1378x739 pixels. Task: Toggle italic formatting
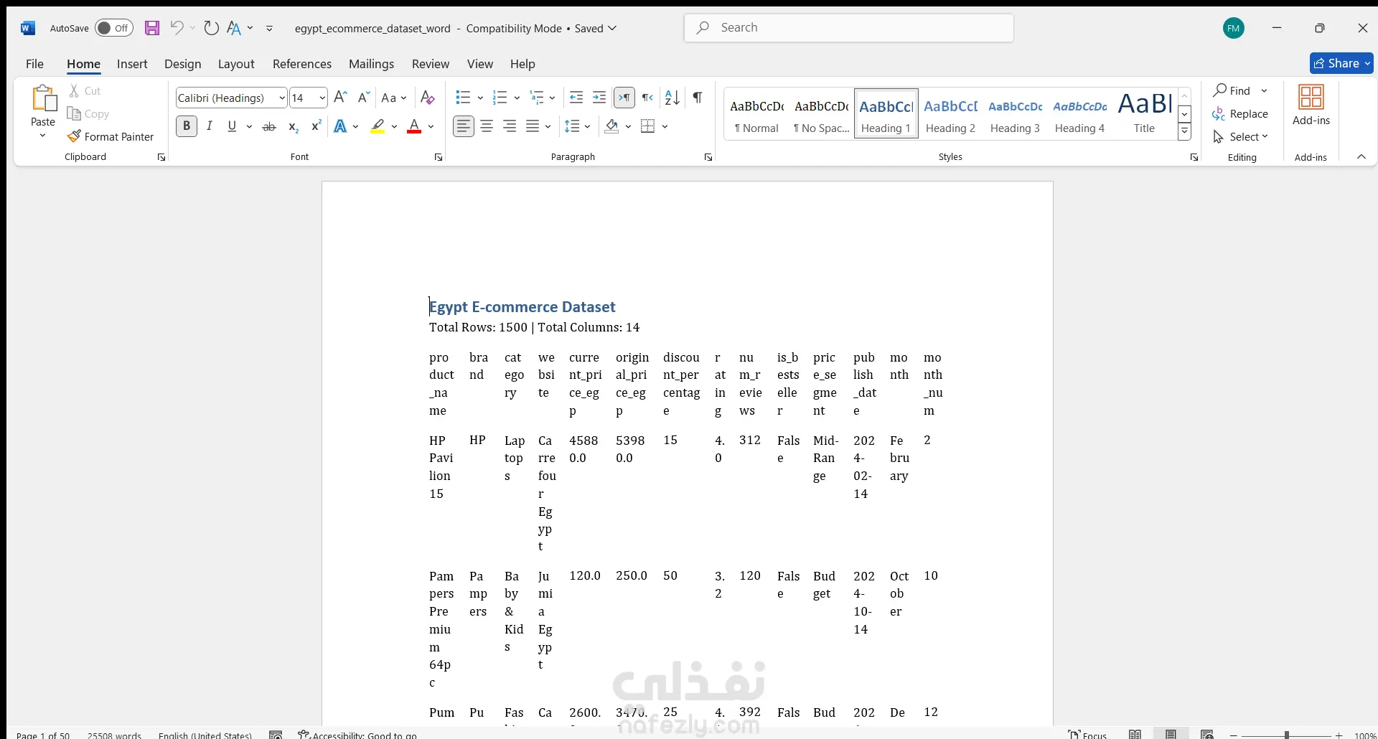[x=210, y=126]
